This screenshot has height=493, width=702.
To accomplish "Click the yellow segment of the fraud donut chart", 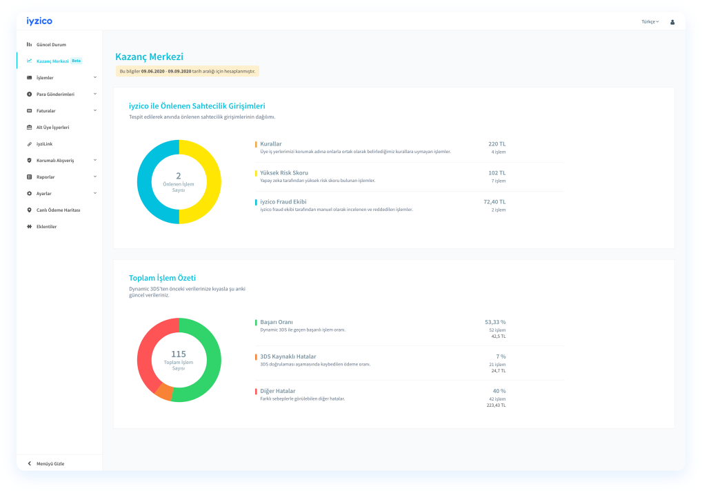I will tap(214, 182).
